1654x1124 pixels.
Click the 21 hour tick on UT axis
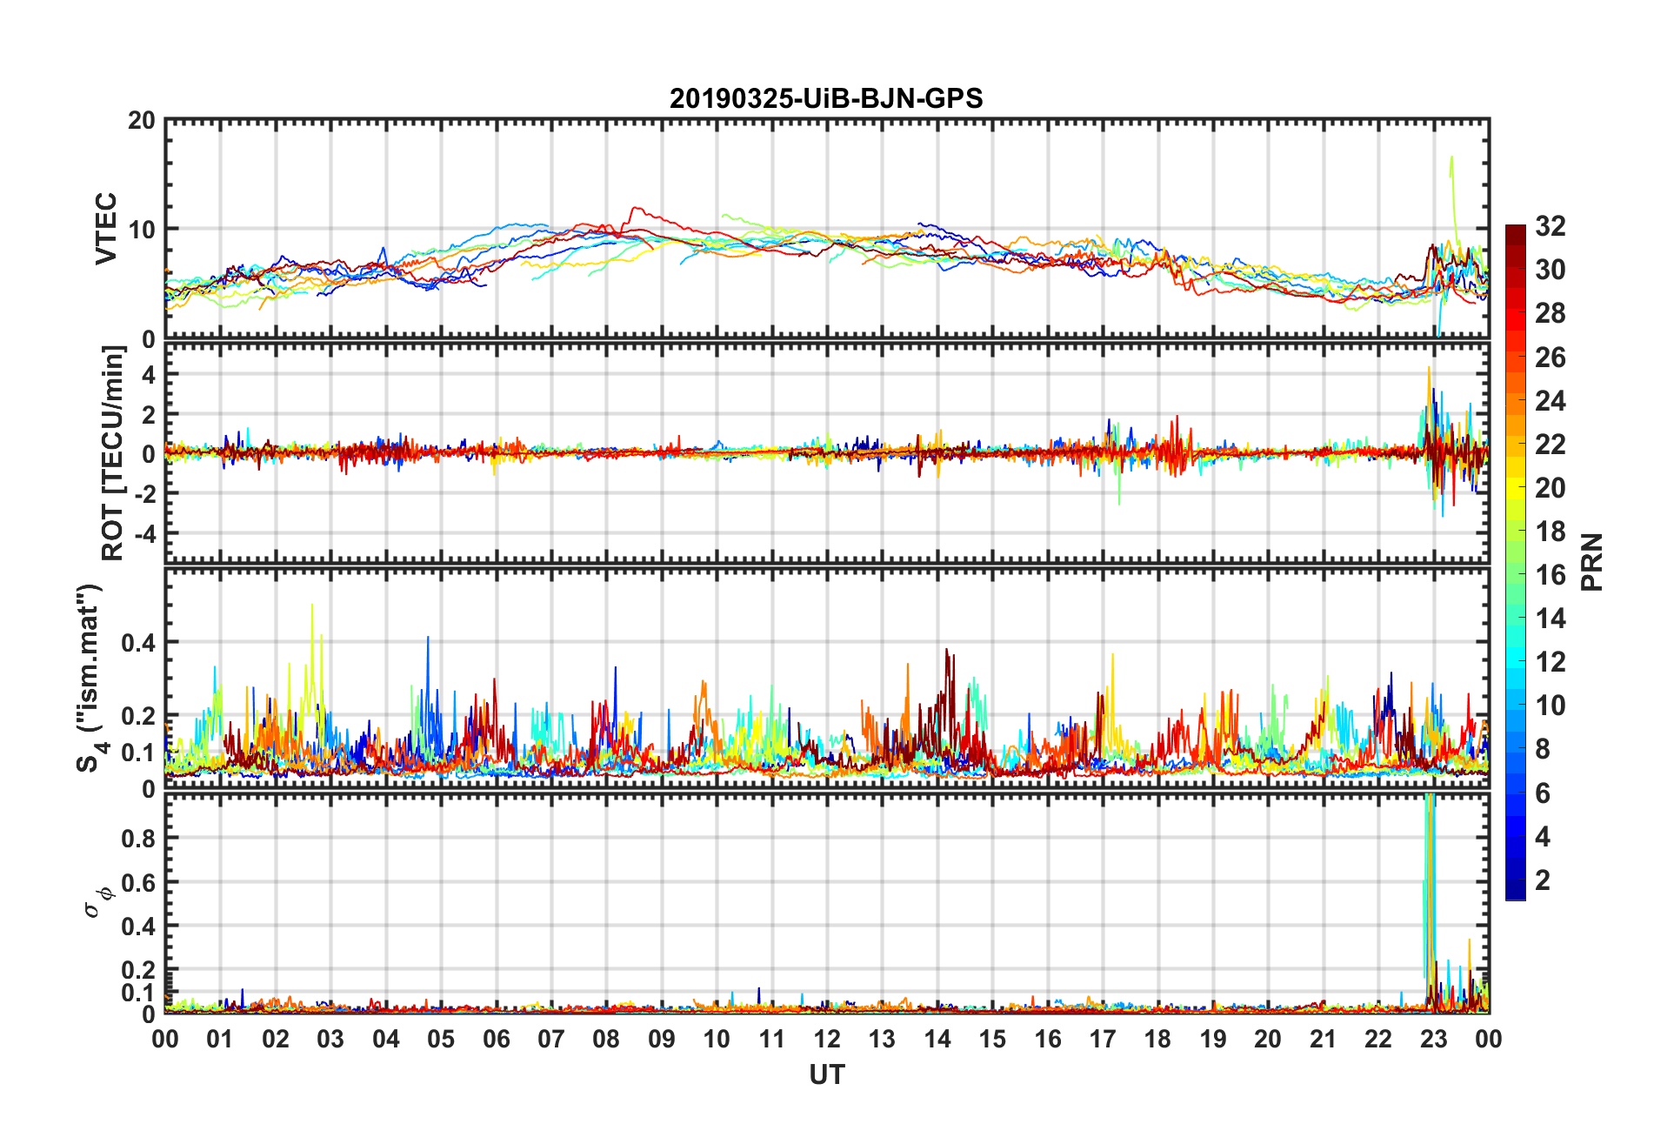1324,1040
